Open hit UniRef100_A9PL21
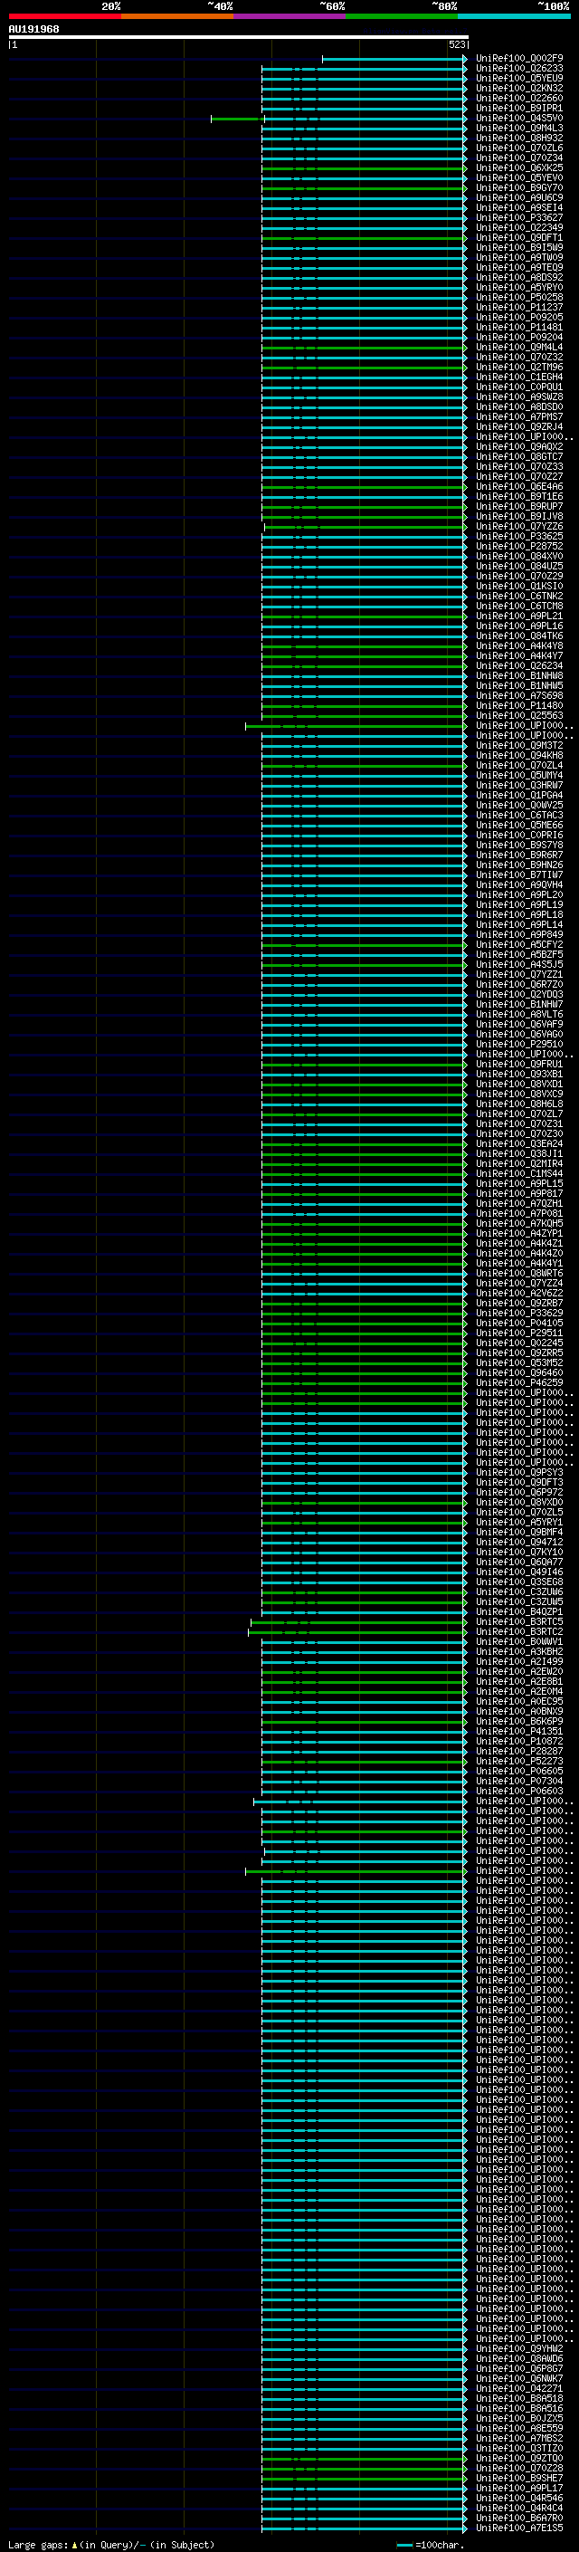 [x=519, y=616]
